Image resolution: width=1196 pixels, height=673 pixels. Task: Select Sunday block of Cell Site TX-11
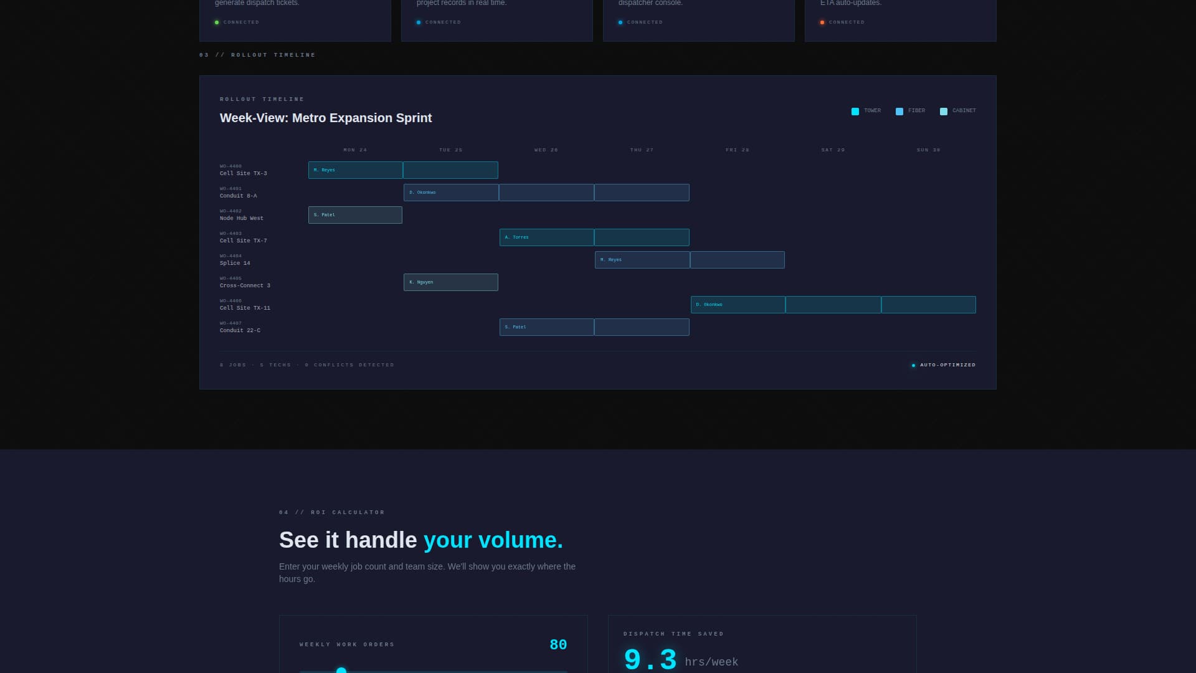pos(929,305)
